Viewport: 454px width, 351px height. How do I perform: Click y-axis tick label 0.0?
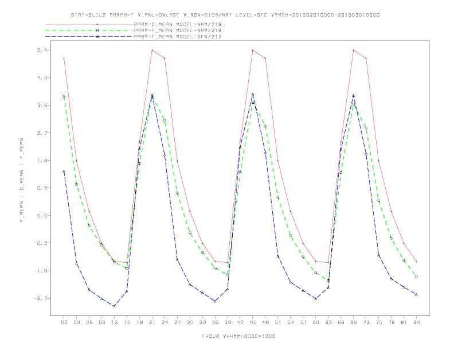[x=42, y=216]
